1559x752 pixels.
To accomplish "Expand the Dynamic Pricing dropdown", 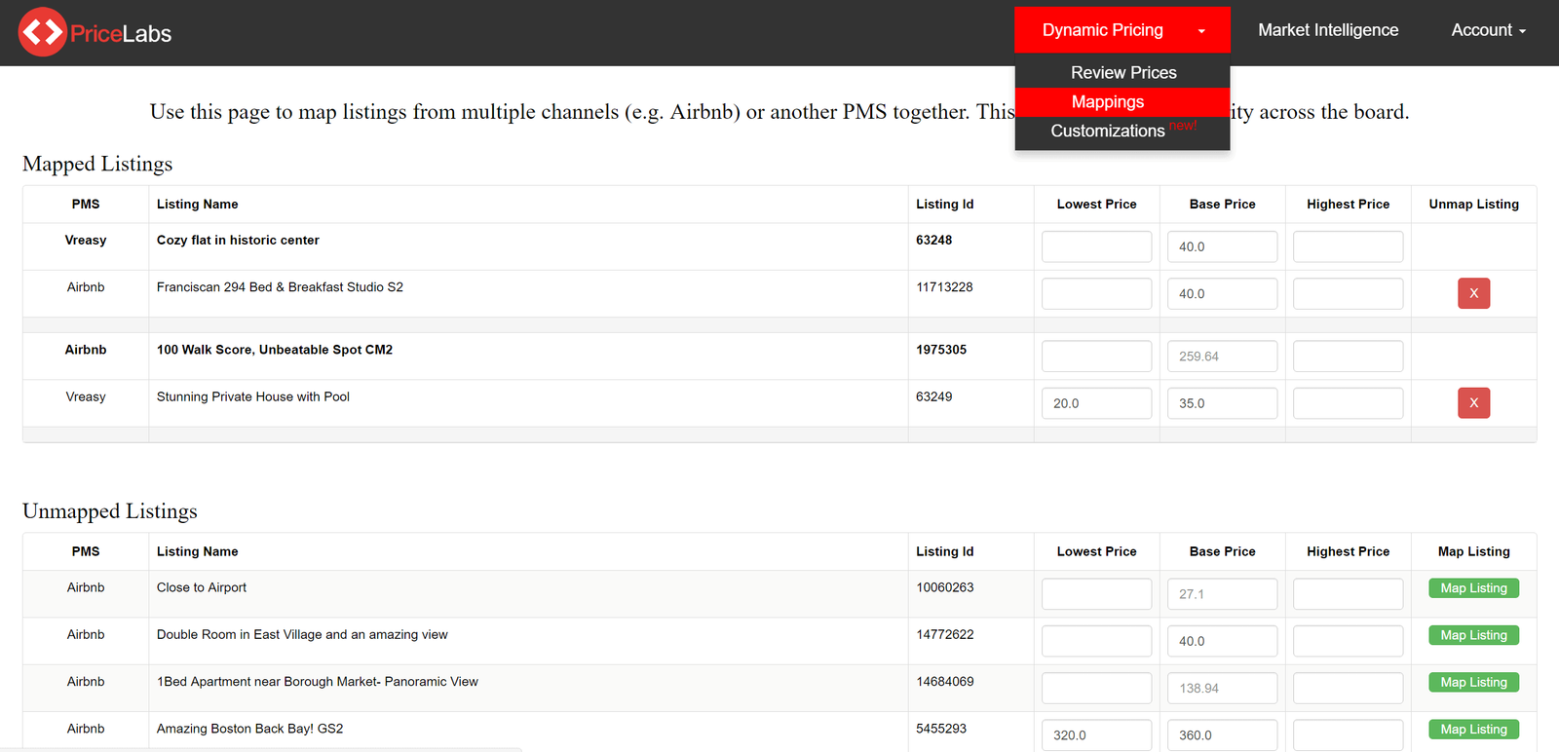I will (x=1122, y=30).
